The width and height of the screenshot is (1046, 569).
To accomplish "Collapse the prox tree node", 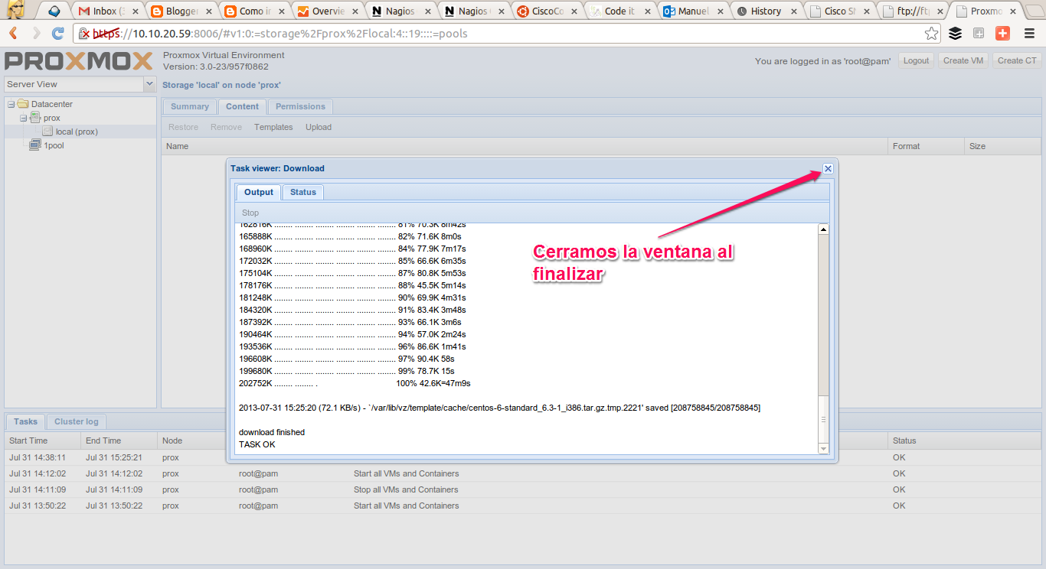I will tap(22, 117).
